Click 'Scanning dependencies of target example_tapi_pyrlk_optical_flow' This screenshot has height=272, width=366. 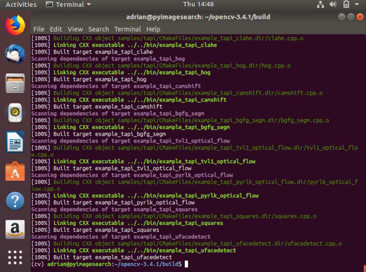132,175
